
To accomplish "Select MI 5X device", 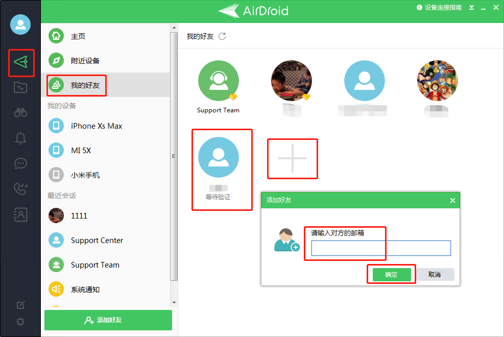I will pyautogui.click(x=105, y=150).
